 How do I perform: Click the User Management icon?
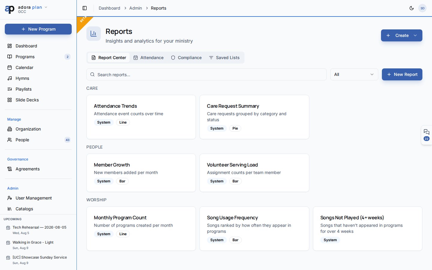tap(10, 198)
